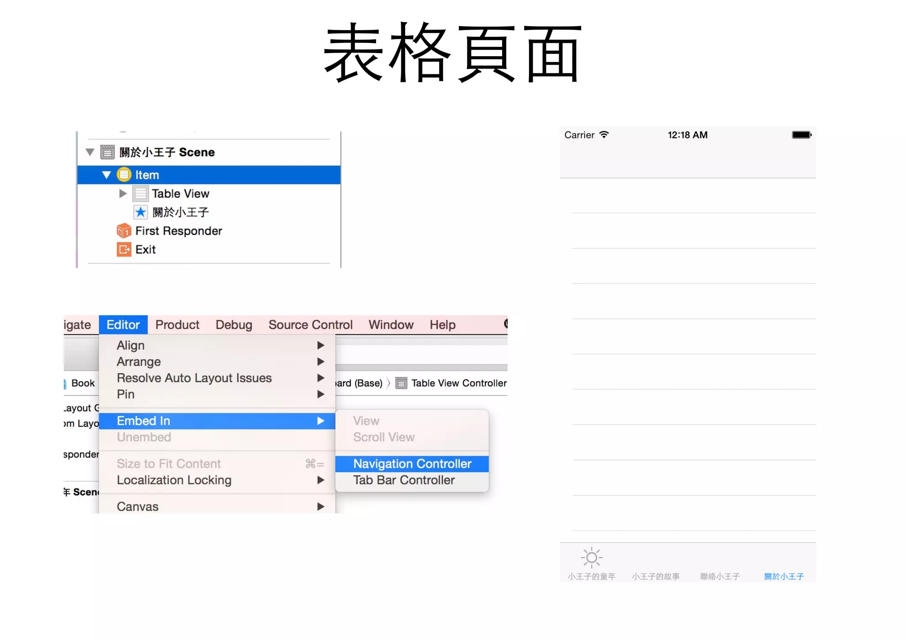Open the Window menu

point(391,325)
